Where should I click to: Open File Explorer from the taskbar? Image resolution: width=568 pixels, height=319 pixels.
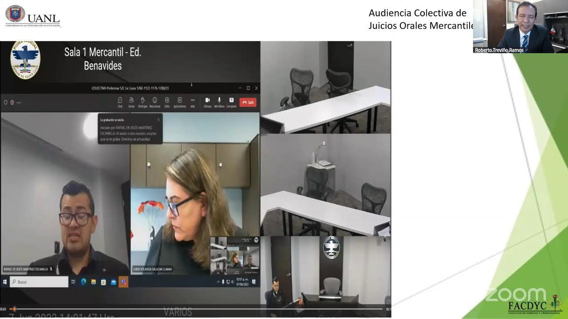(x=94, y=282)
